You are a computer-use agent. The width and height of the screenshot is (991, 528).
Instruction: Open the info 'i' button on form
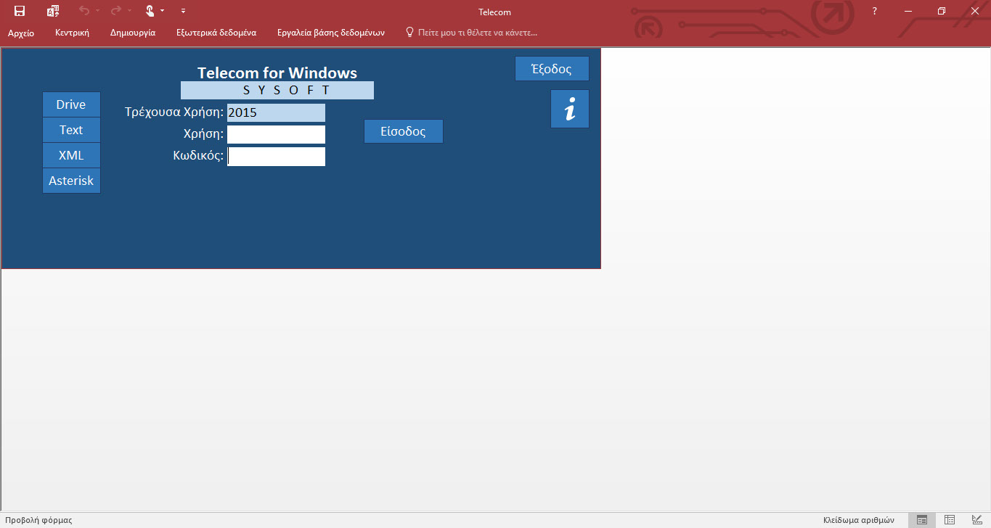[x=570, y=110]
